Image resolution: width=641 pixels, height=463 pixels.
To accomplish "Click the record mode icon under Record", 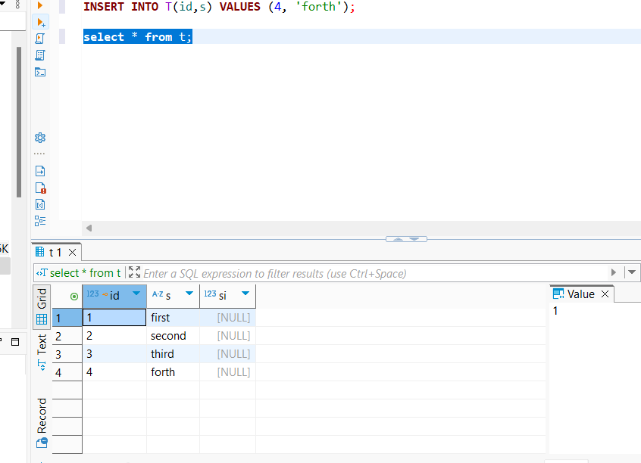I will tap(42, 443).
